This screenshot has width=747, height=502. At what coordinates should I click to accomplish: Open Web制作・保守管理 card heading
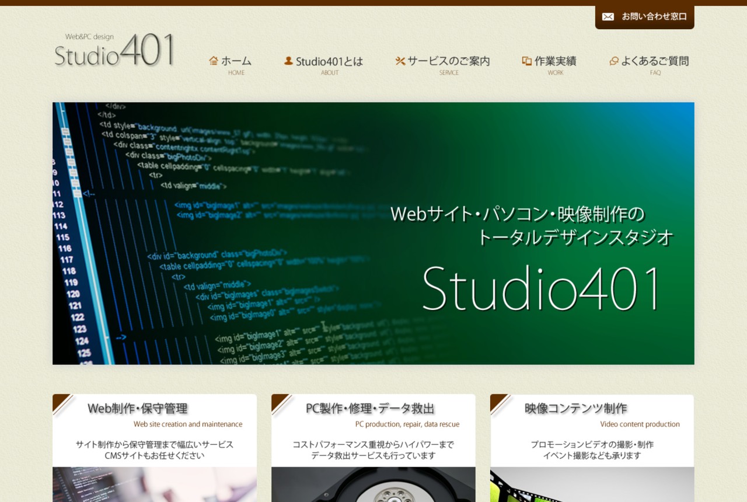coord(138,409)
